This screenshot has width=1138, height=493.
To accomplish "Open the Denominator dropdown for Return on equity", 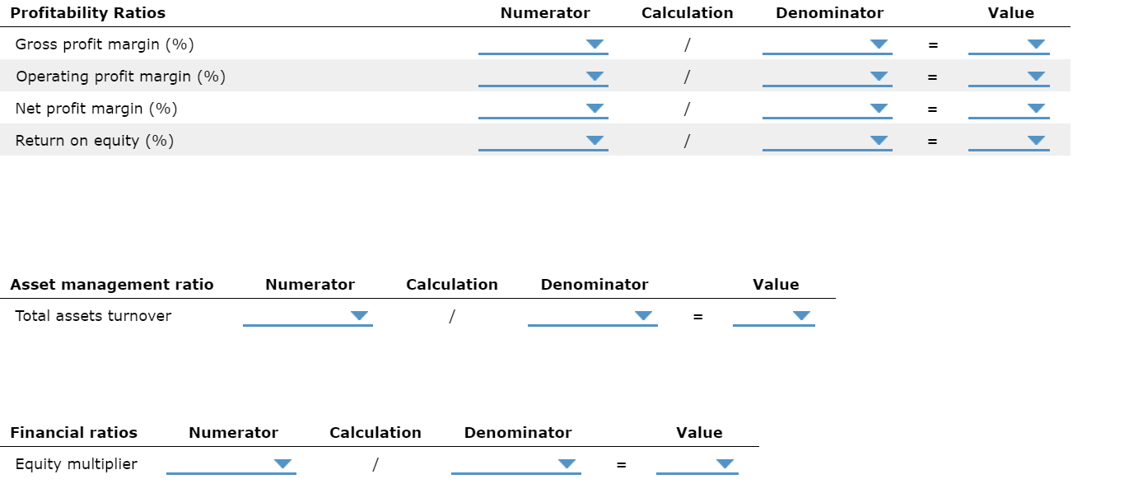I will pyautogui.click(x=879, y=141).
